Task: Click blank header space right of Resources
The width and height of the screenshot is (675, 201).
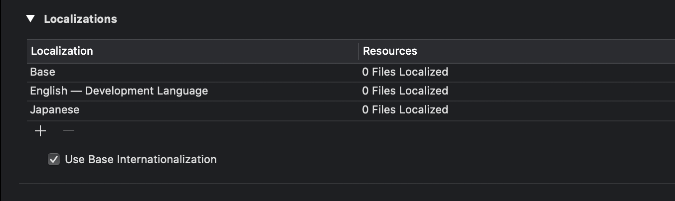Action: [x=548, y=51]
